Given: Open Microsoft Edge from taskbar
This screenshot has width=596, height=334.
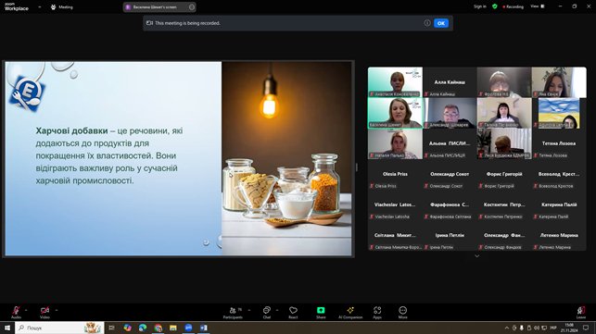Looking at the screenshot, I should tap(143, 328).
